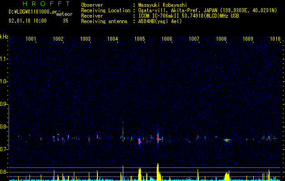The width and height of the screenshot is (285, 181).
Task: Click the antenna text A504HB(yagi 4el)
Action: click(160, 21)
